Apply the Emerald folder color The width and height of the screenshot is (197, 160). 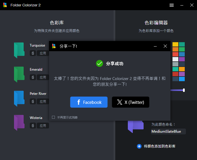pos(43,77)
